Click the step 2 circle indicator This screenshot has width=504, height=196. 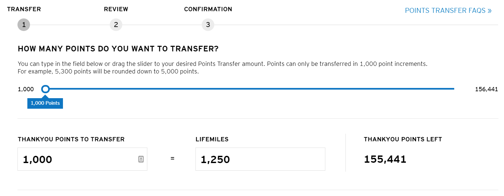click(x=116, y=25)
